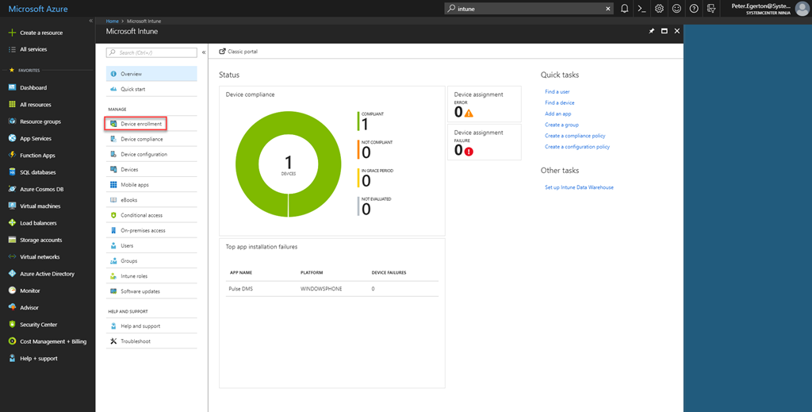Clear the intune search text
Screen dimensions: 812x412
[608, 9]
